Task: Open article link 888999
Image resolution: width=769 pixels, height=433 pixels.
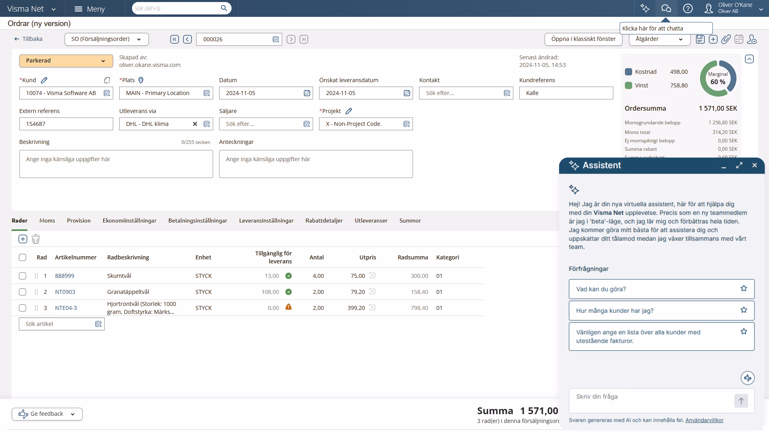Action: tap(65, 276)
